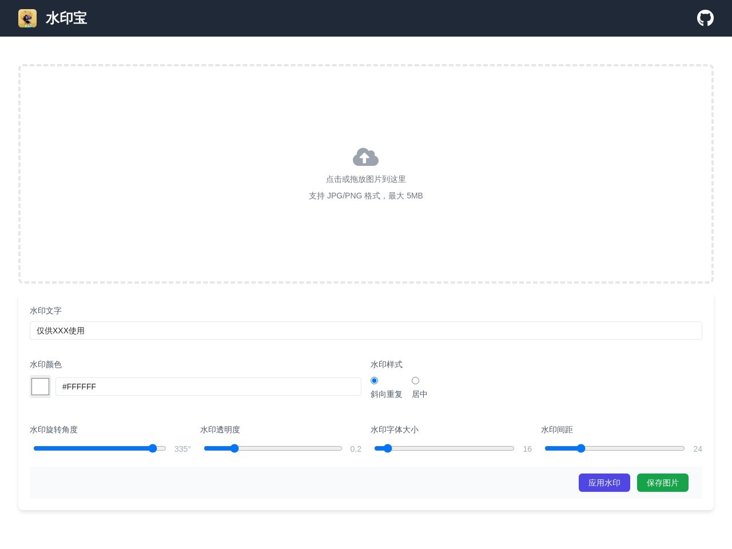Click the 水印宝 title text
The width and height of the screenshot is (732, 549).
click(66, 18)
